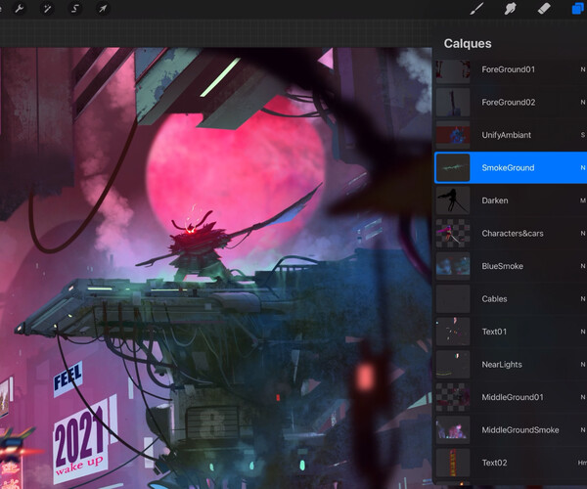Click the Calques panel title
Screen dimensions: 587x489
(x=468, y=44)
